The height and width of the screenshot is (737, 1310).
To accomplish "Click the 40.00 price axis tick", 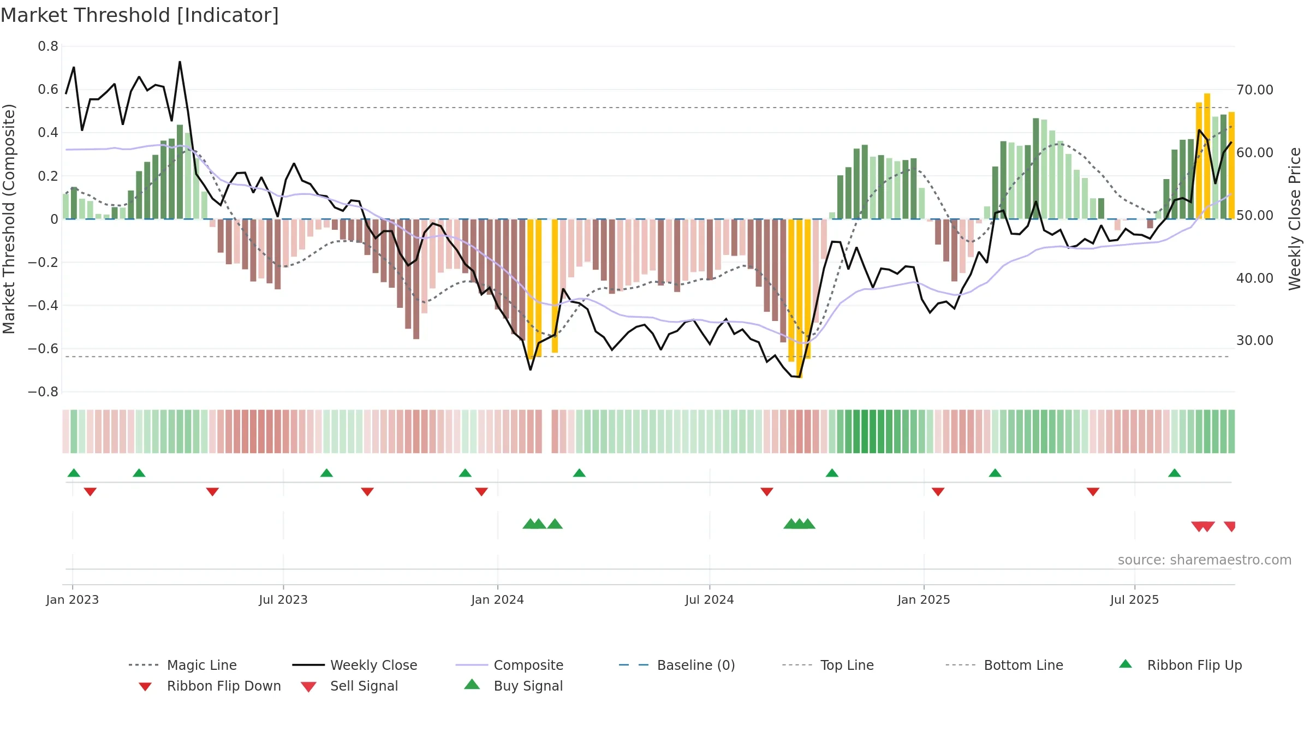I will [x=1255, y=278].
